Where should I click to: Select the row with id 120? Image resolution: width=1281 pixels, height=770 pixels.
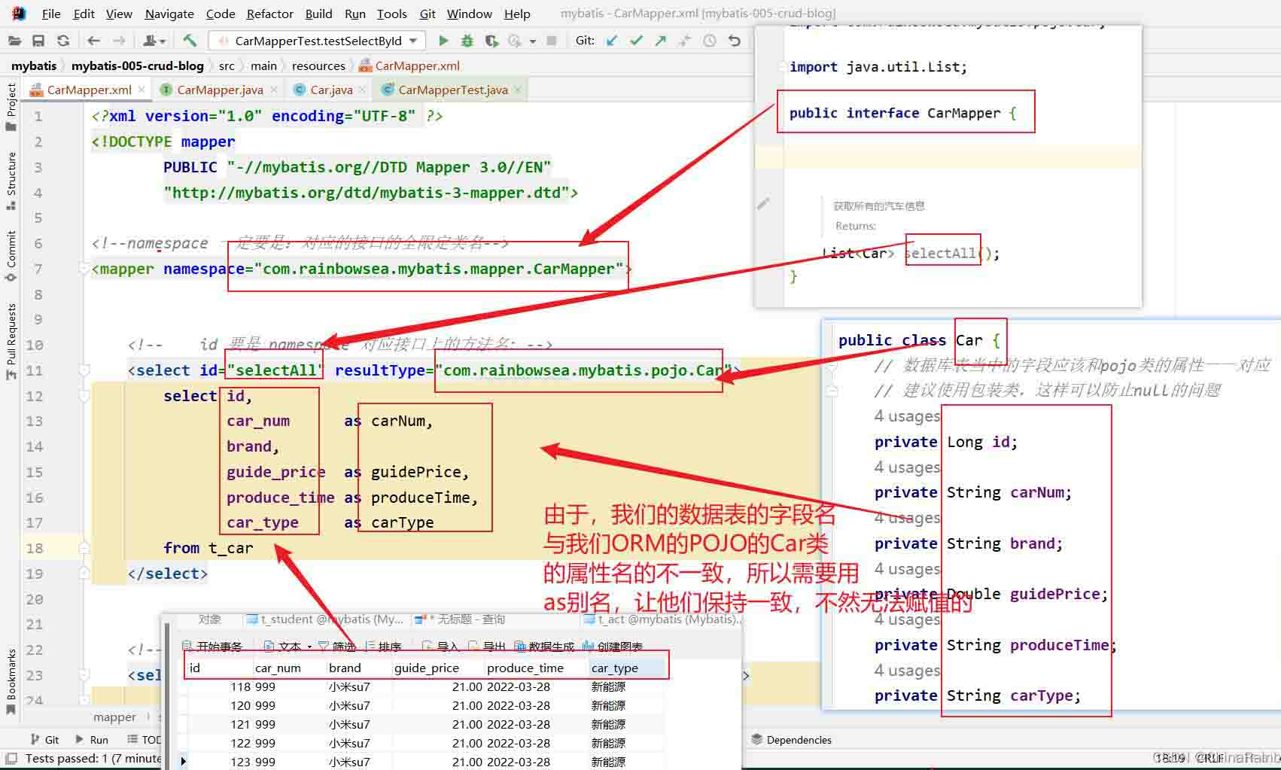coord(426,705)
